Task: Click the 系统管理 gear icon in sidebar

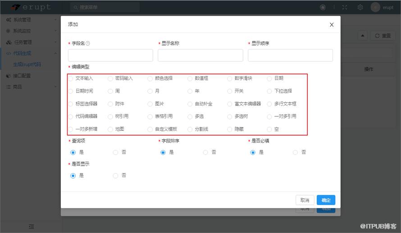Action: pos(9,20)
